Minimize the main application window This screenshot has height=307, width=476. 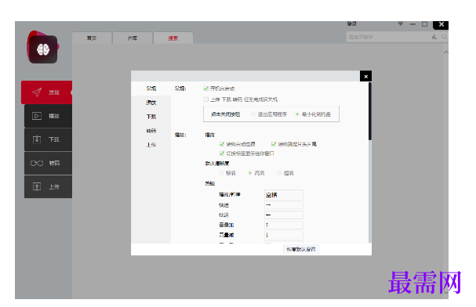pyautogui.click(x=412, y=24)
